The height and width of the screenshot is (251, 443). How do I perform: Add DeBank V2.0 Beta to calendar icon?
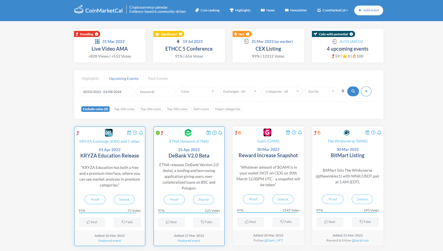(208, 133)
